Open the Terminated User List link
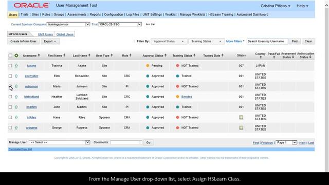 tap(21, 149)
